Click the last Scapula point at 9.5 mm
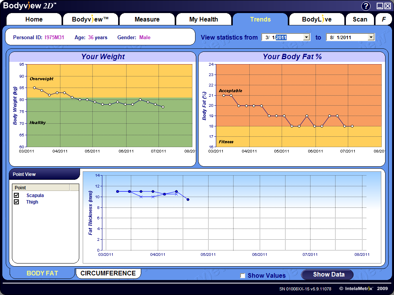Viewport: 394px width, 295px height. click(188, 199)
